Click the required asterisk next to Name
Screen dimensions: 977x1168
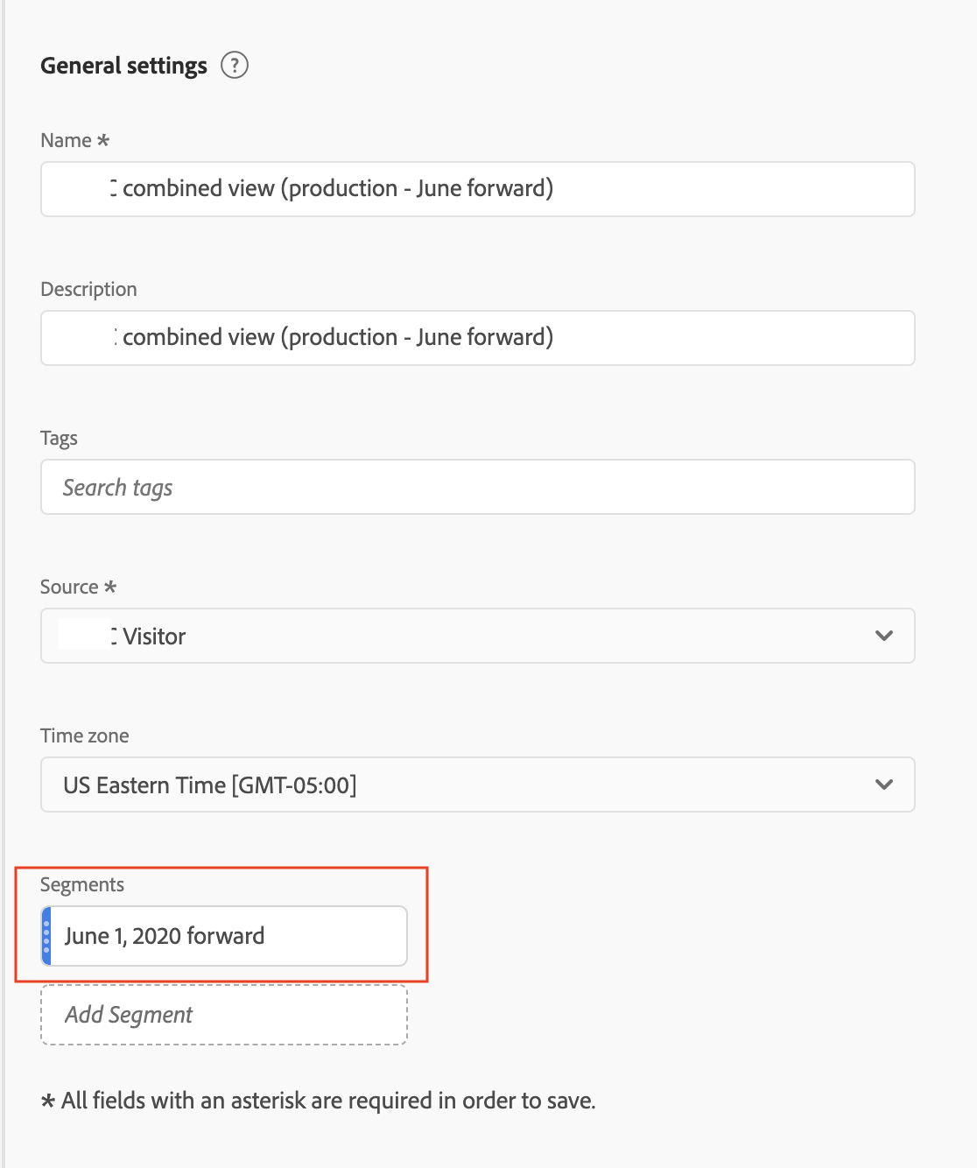click(103, 140)
